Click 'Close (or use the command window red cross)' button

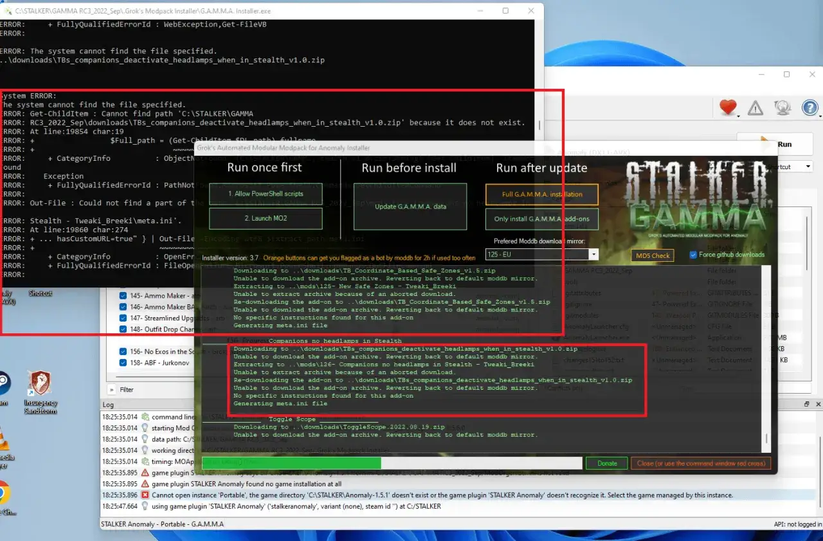click(x=701, y=463)
